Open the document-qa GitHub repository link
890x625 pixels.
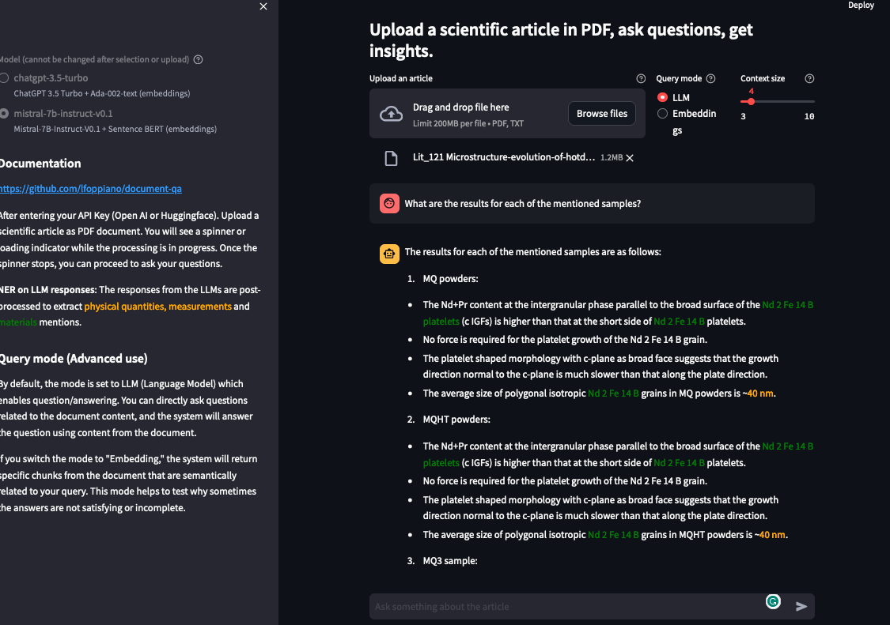tap(93, 188)
